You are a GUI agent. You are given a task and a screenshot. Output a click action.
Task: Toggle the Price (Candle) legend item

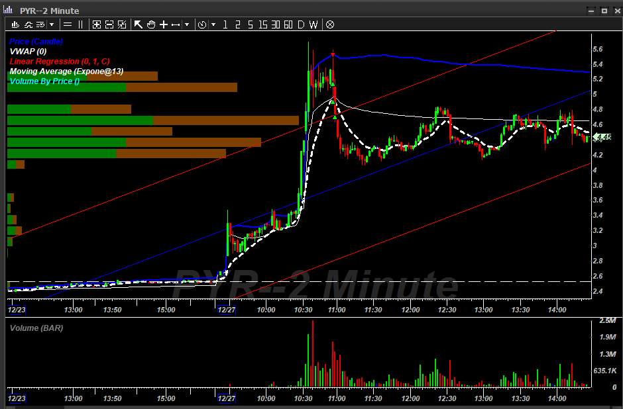[x=36, y=41]
